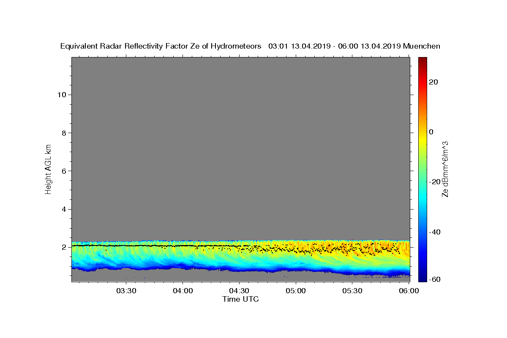Click the 'Height AGL km' axis label
The height and width of the screenshot is (338, 507).
tap(49, 169)
